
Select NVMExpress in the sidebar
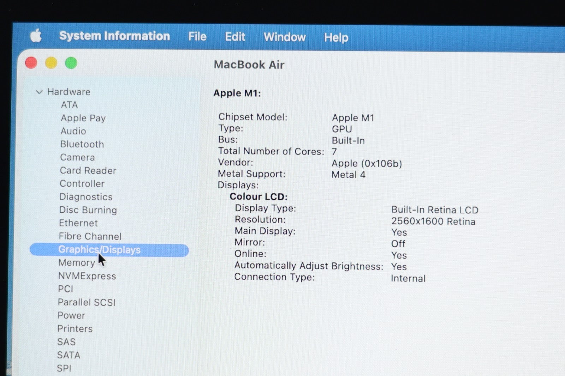click(x=87, y=276)
